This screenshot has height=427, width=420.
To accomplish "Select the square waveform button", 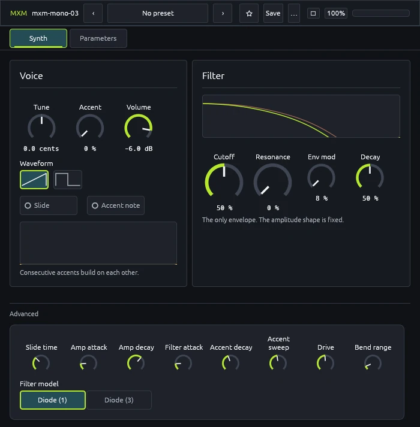I will 68,180.
